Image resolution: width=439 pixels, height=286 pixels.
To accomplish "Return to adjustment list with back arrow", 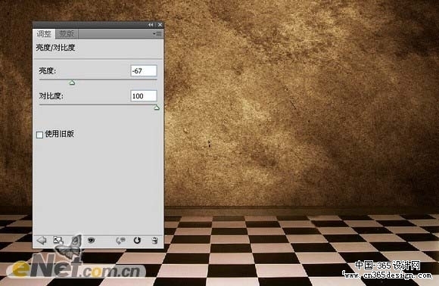I will pyautogui.click(x=42, y=241).
